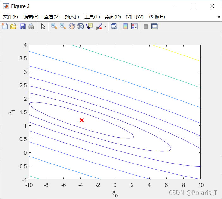222x199 pixels.
Task: Maximize the Figure 3 window
Action: 194,6
